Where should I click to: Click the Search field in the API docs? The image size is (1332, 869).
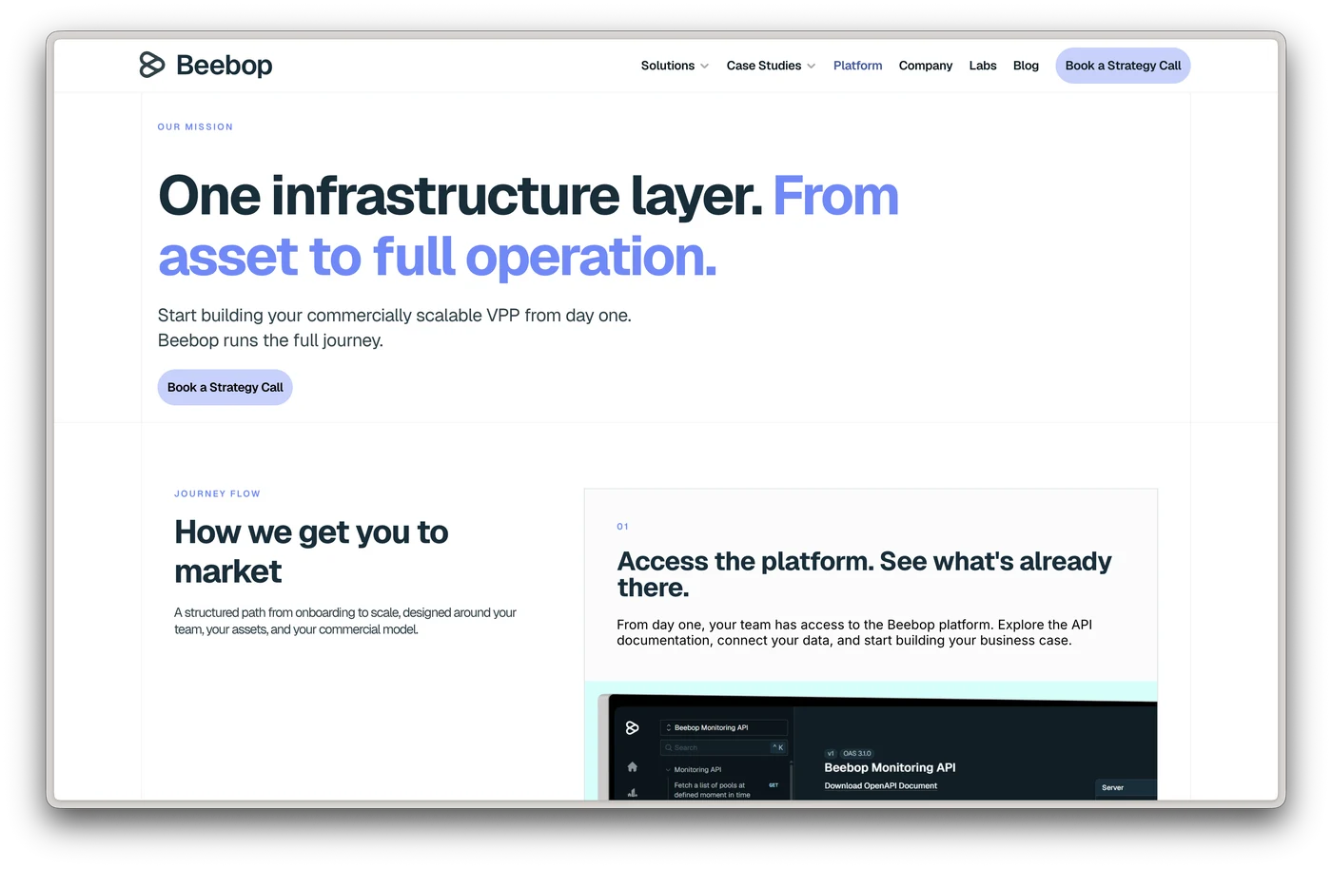[x=724, y=747]
